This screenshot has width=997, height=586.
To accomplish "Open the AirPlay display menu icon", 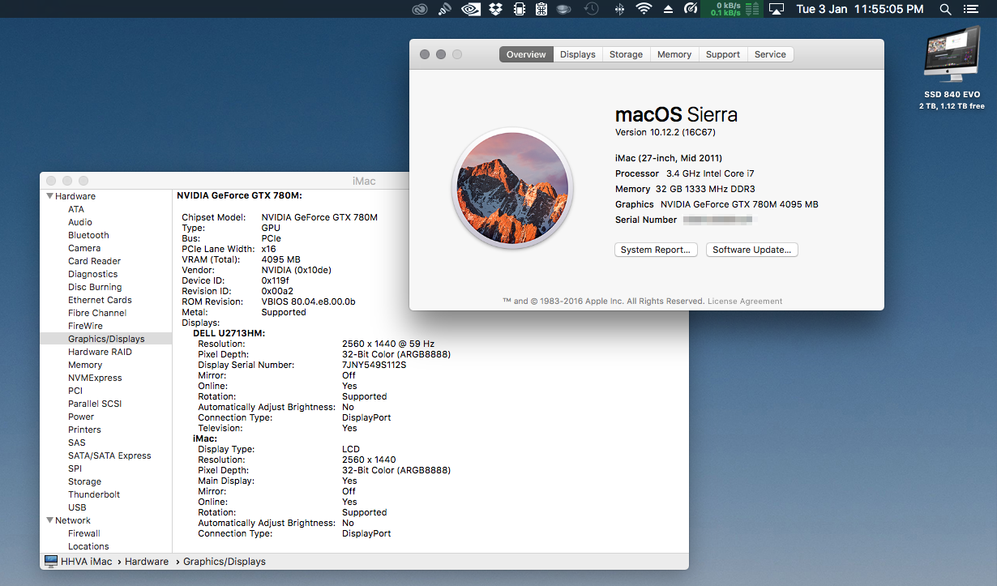I will [777, 9].
